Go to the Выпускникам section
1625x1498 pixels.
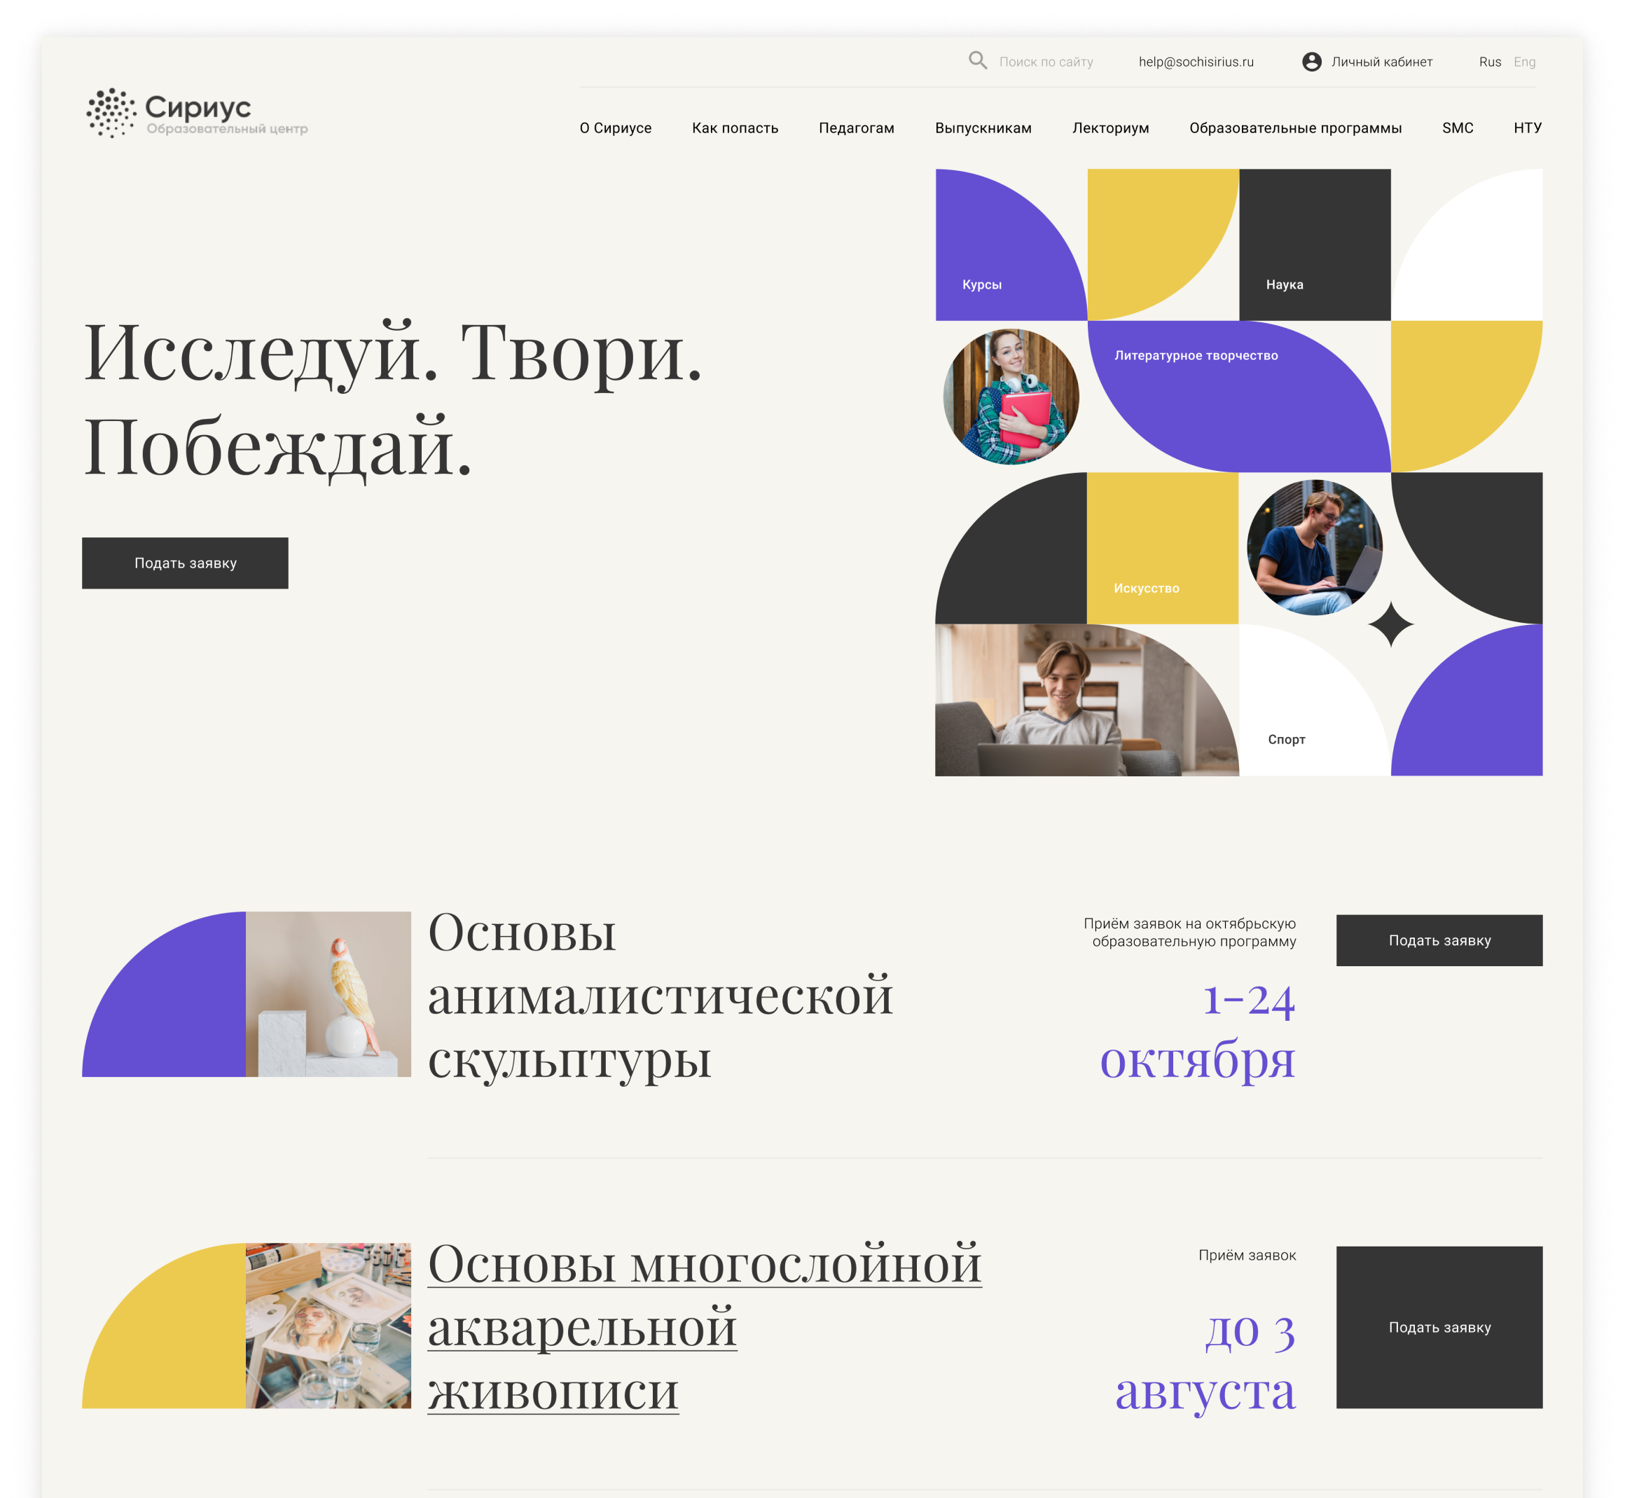coord(982,128)
